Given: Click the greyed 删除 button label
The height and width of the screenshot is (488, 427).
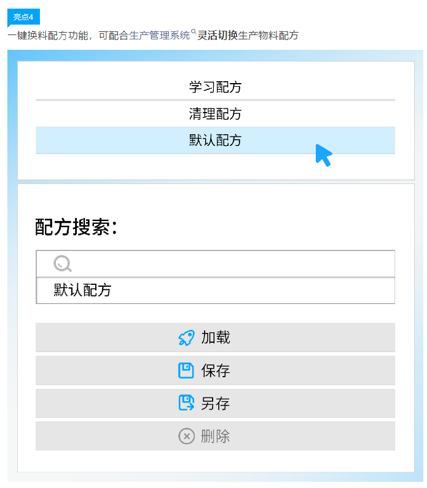Looking at the screenshot, I should (x=216, y=436).
